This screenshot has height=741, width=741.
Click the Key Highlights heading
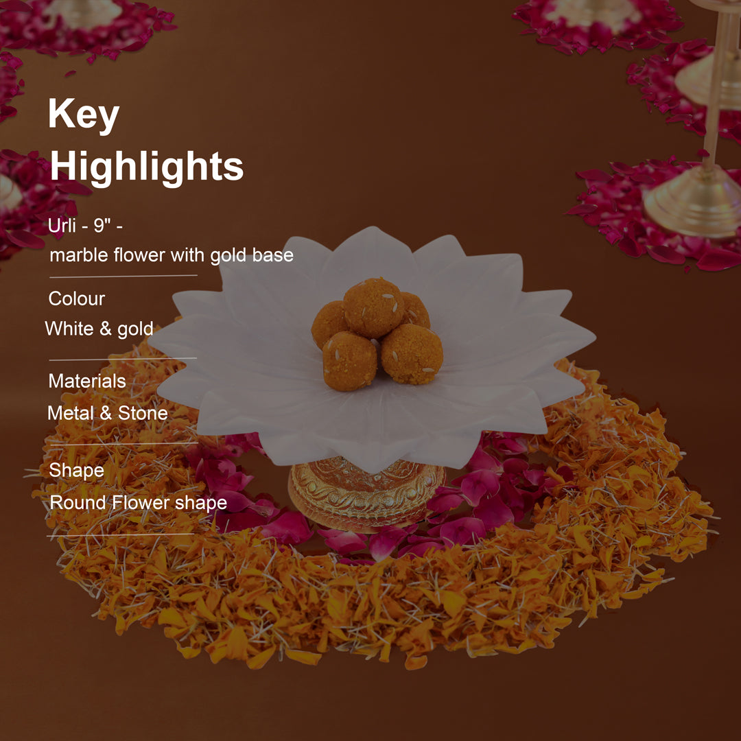point(145,141)
